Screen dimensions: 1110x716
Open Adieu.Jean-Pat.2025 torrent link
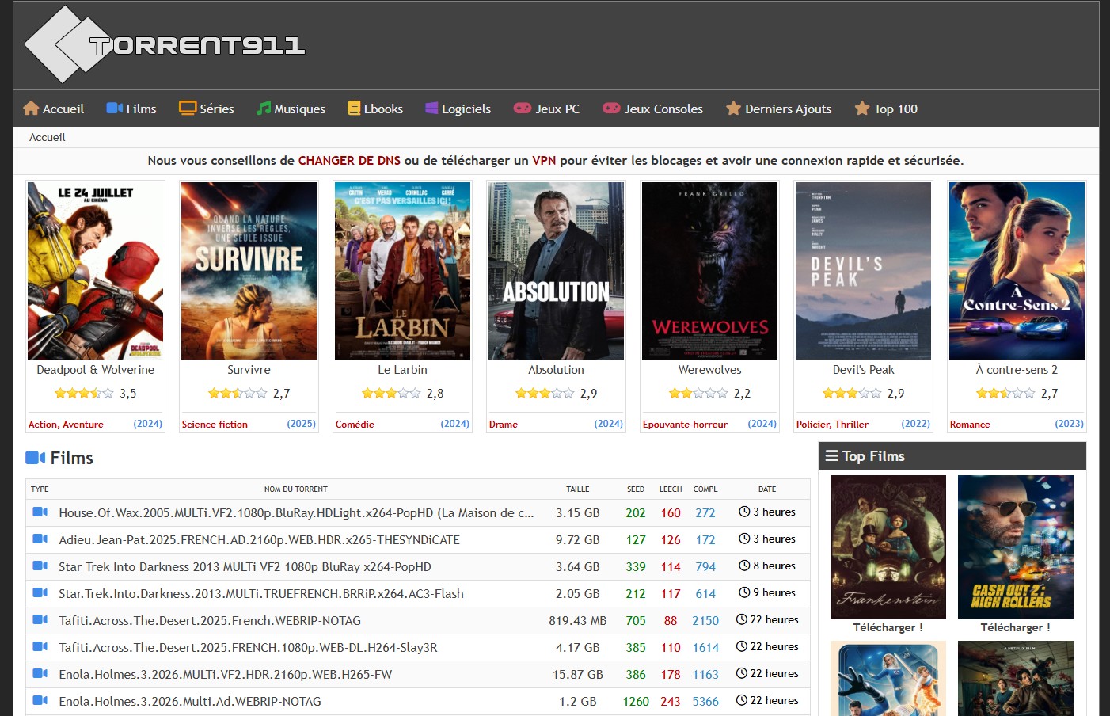coord(259,540)
